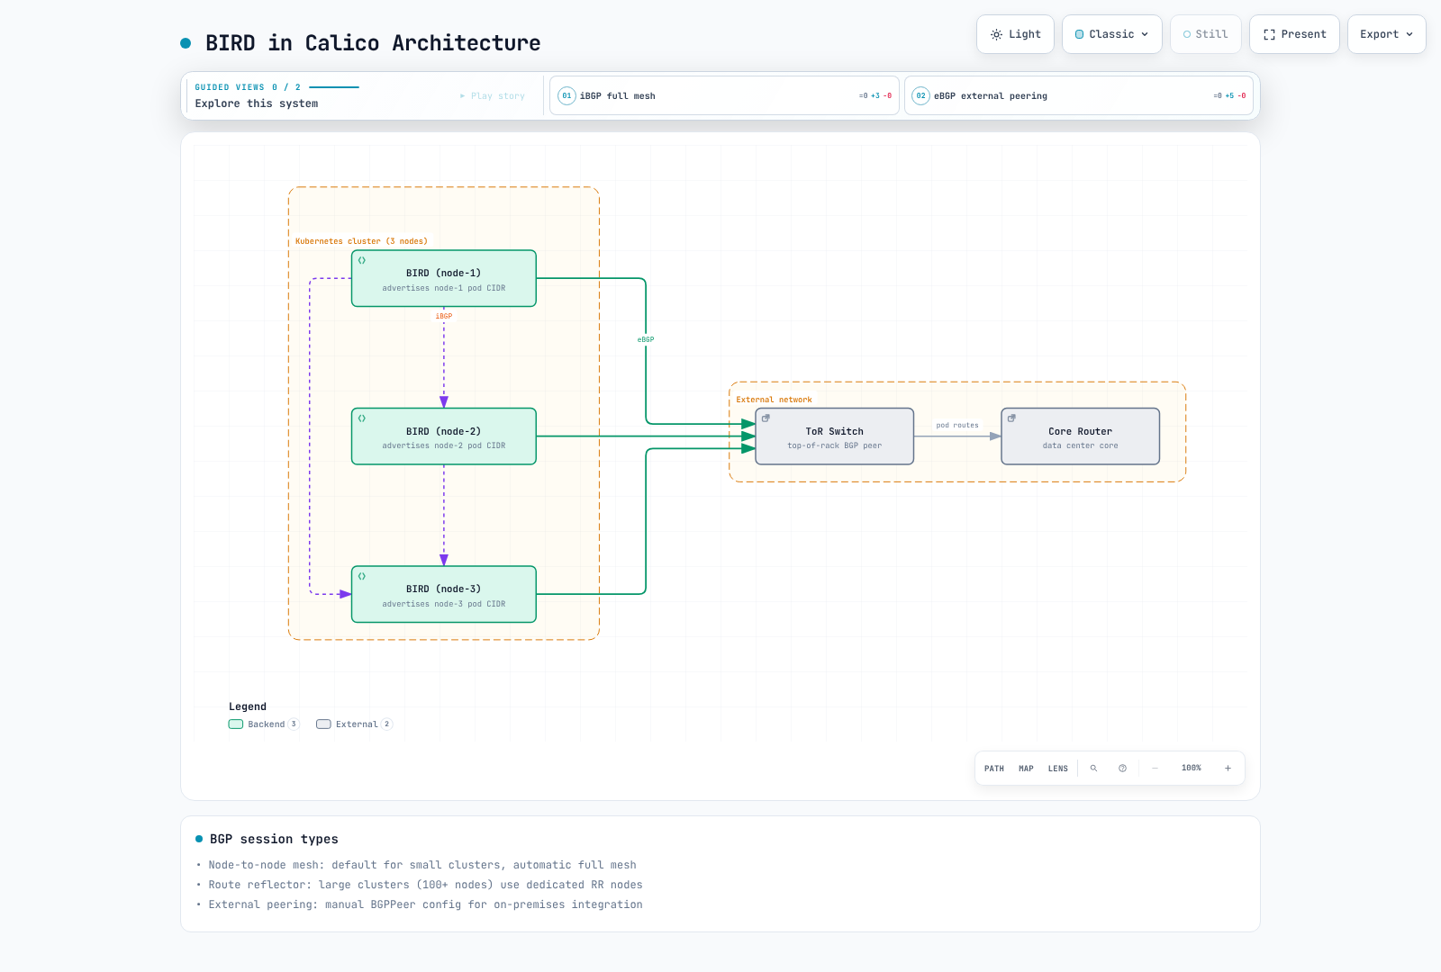Click the zoom out minus icon

coord(1156,769)
